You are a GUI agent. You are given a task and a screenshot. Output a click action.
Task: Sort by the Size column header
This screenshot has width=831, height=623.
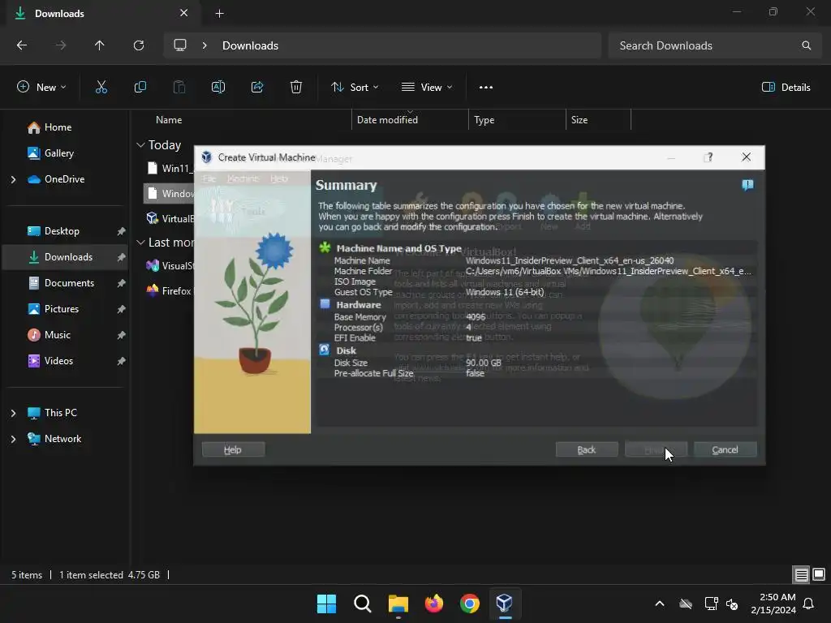[x=579, y=120]
